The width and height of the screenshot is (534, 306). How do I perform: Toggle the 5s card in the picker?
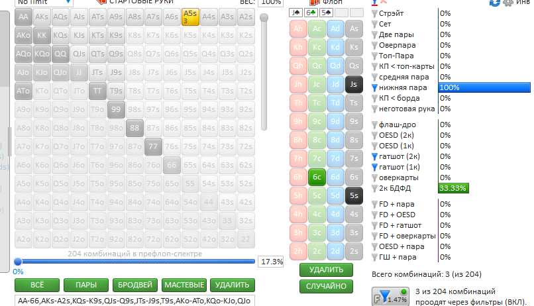click(354, 195)
